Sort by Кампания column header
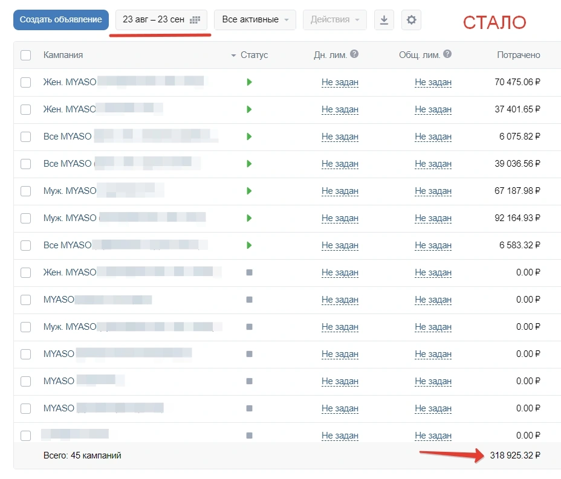 (x=63, y=55)
